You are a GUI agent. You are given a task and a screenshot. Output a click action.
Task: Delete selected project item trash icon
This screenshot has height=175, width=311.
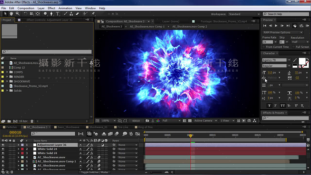coord(32,121)
